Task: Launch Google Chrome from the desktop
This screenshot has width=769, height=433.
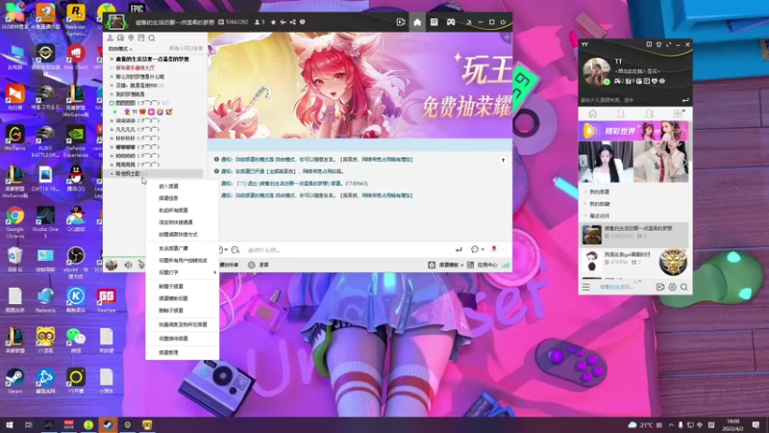Action: [14, 222]
